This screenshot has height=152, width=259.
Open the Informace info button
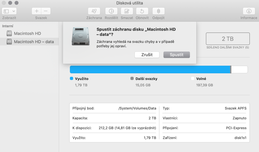(x=249, y=11)
